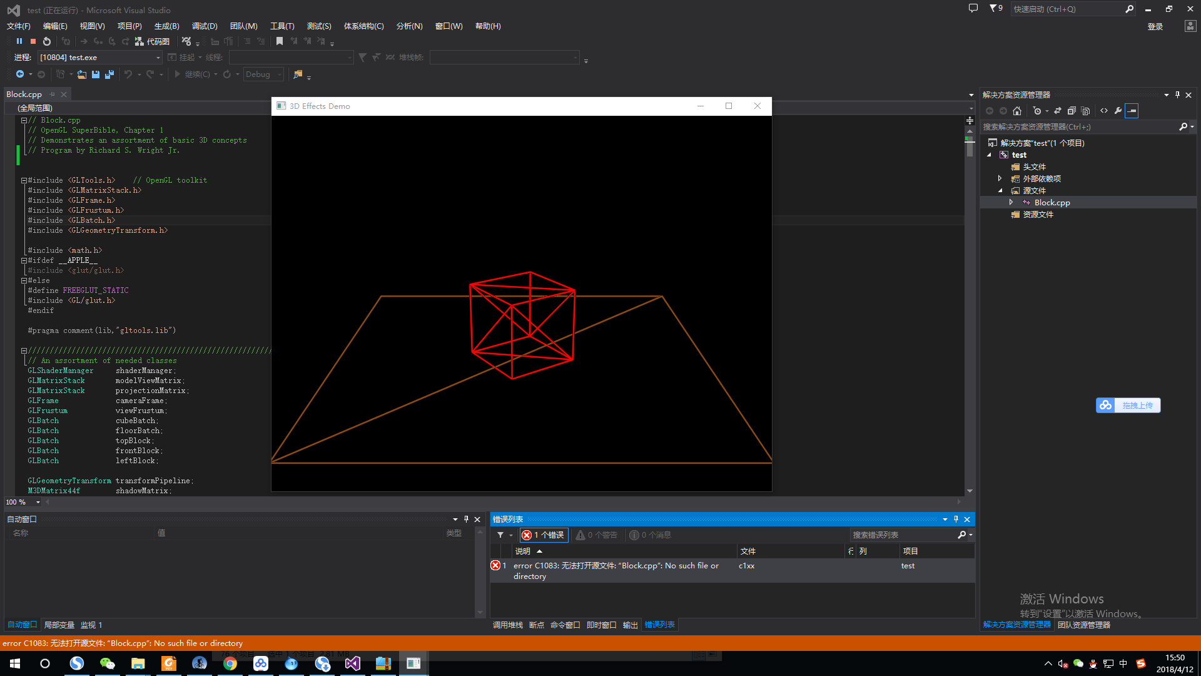This screenshot has height=676, width=1201.
Task: Stop debugging with the red square
Action: [33, 41]
